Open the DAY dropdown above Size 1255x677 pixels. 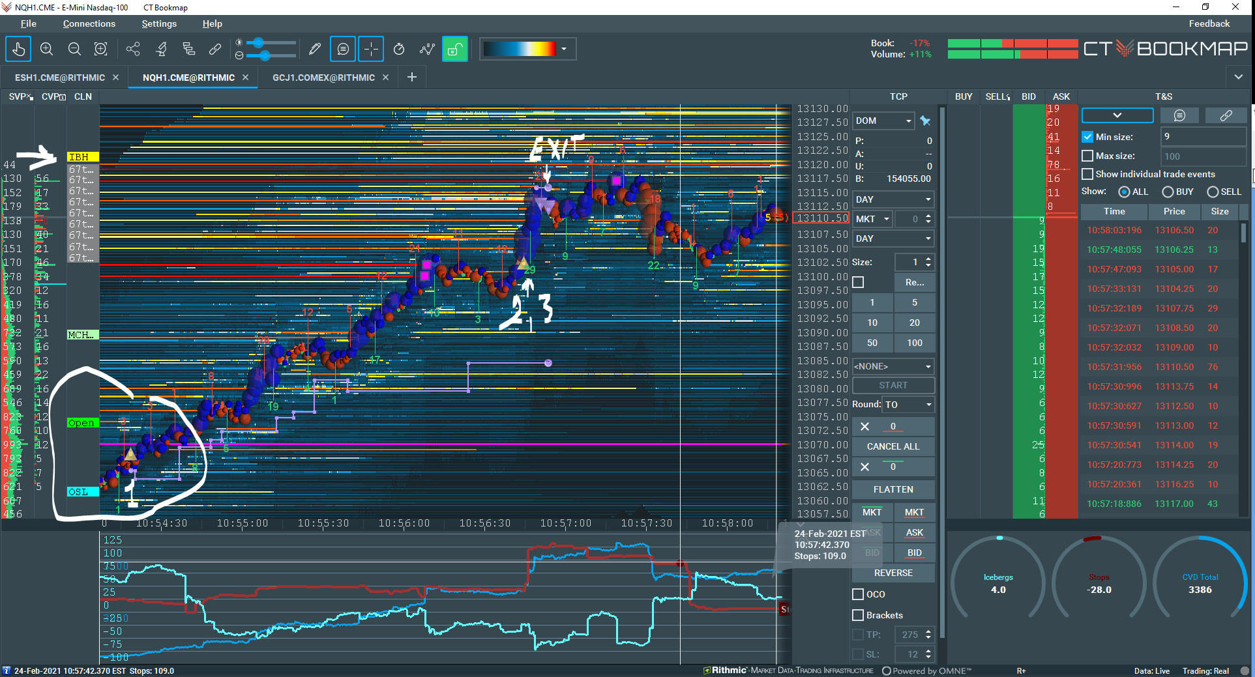click(893, 238)
